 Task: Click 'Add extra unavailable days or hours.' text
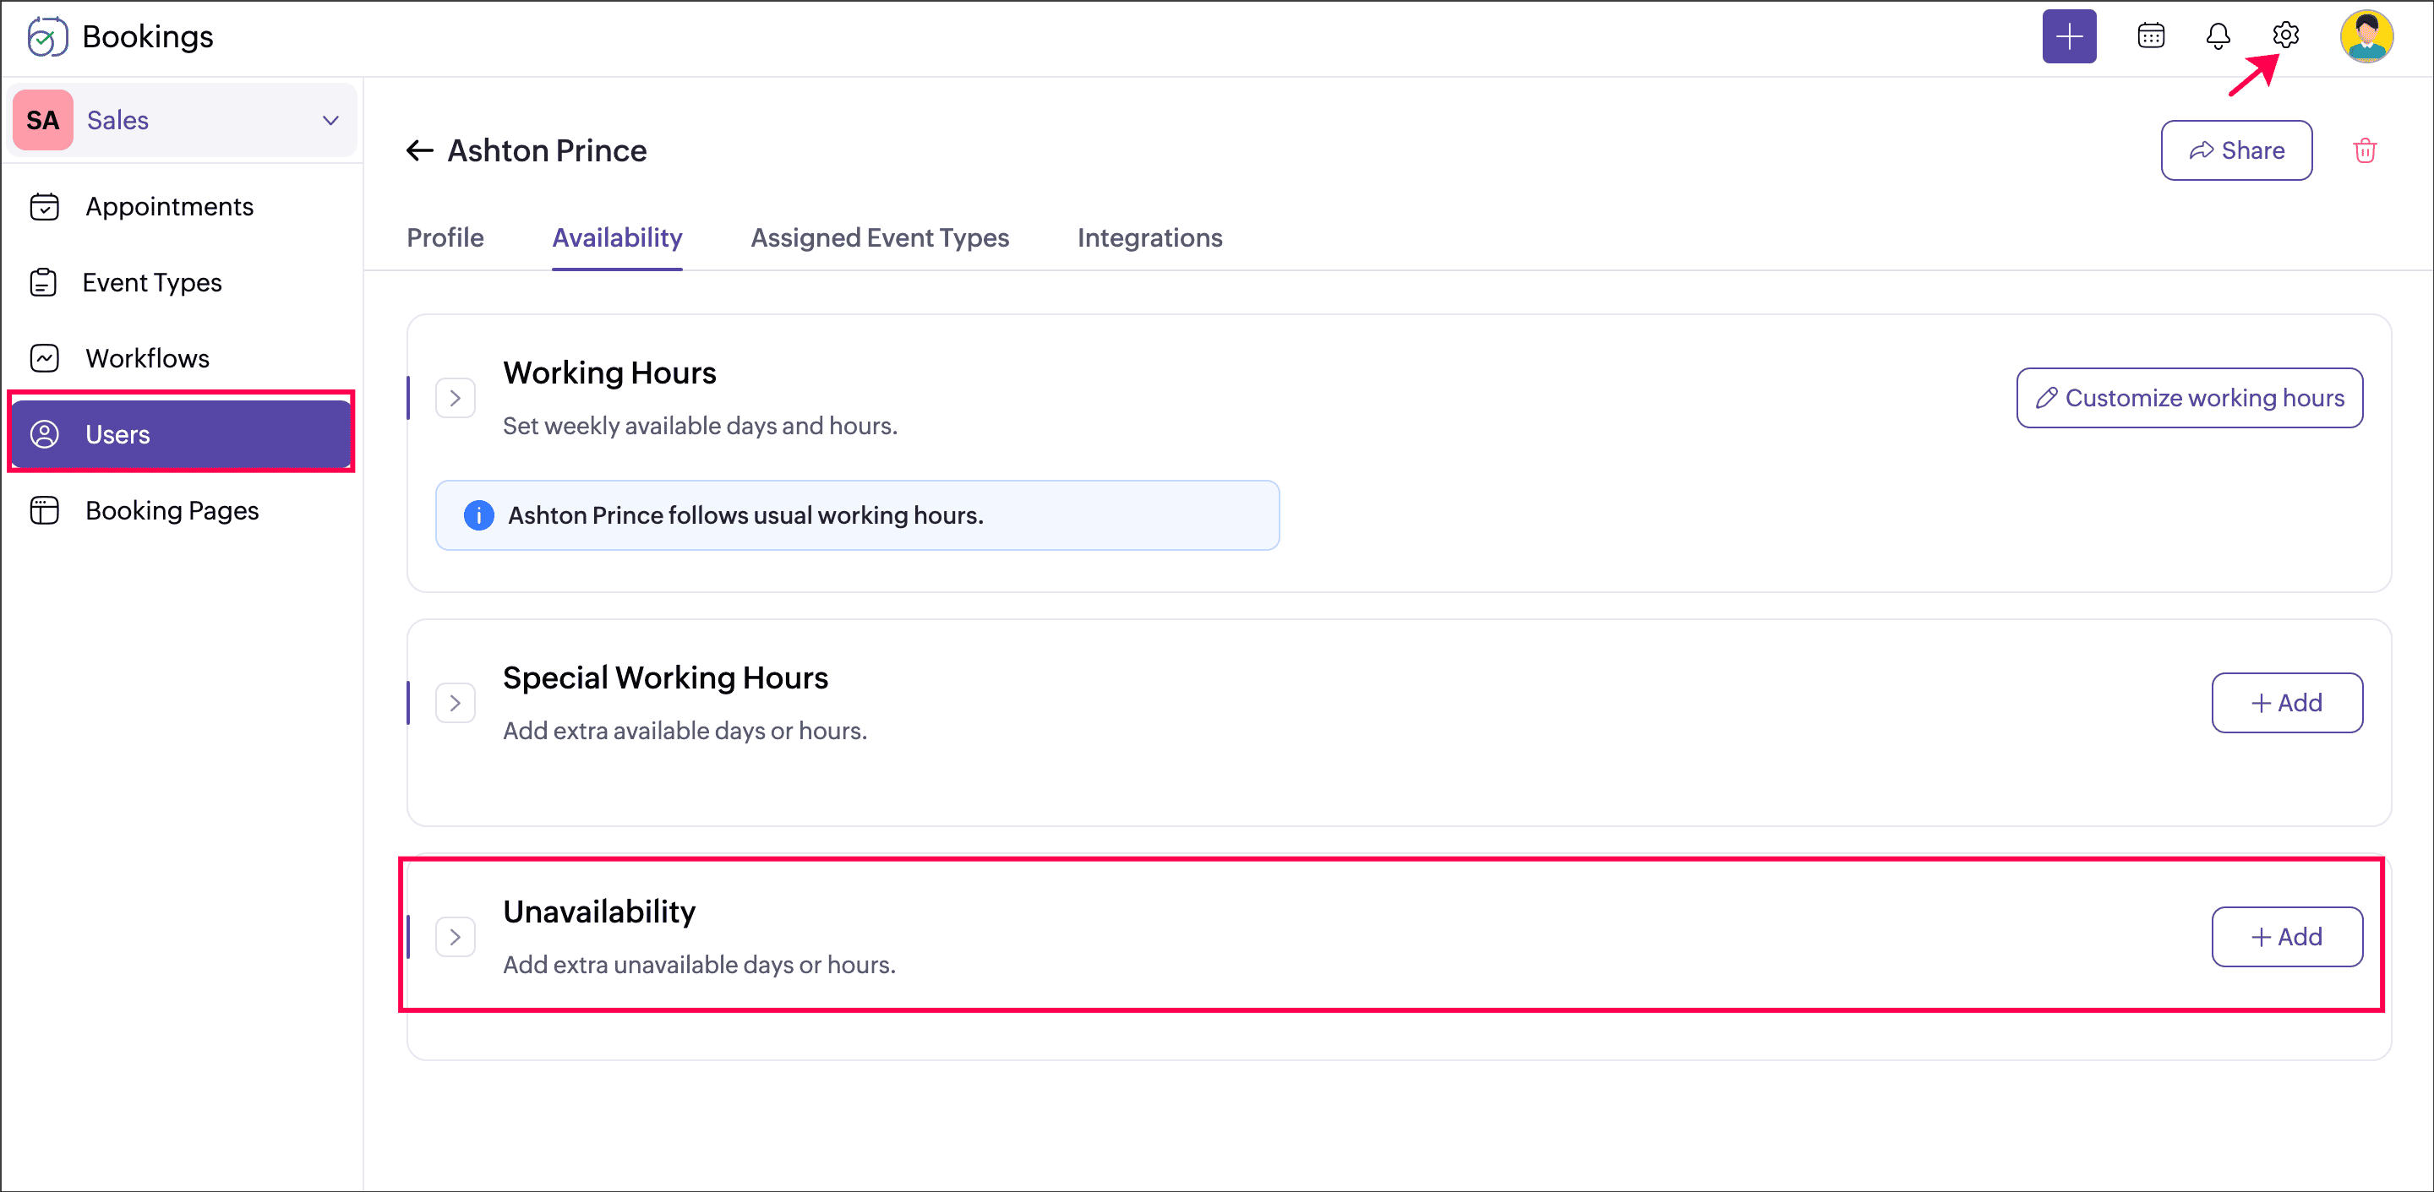pyautogui.click(x=699, y=966)
